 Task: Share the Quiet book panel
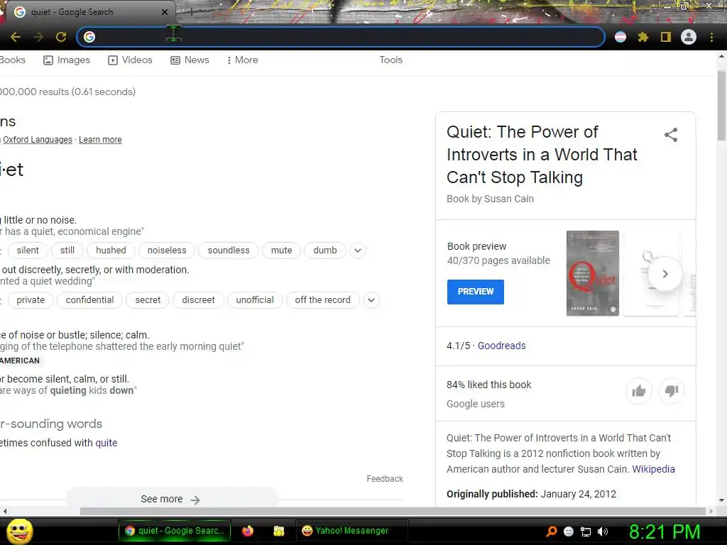pos(671,135)
